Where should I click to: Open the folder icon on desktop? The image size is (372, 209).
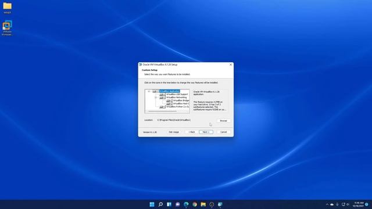click(7, 8)
